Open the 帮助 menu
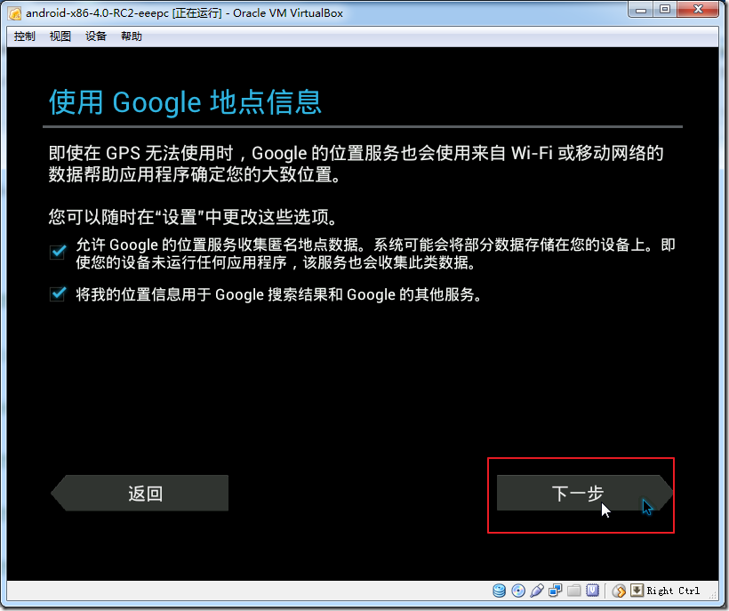The height and width of the screenshot is (611, 729). [x=131, y=36]
